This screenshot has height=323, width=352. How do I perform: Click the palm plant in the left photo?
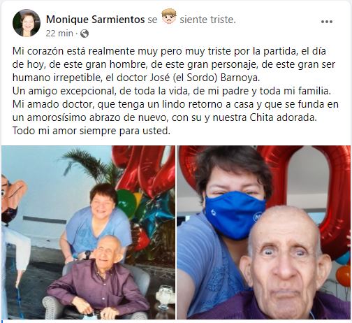tap(92, 166)
